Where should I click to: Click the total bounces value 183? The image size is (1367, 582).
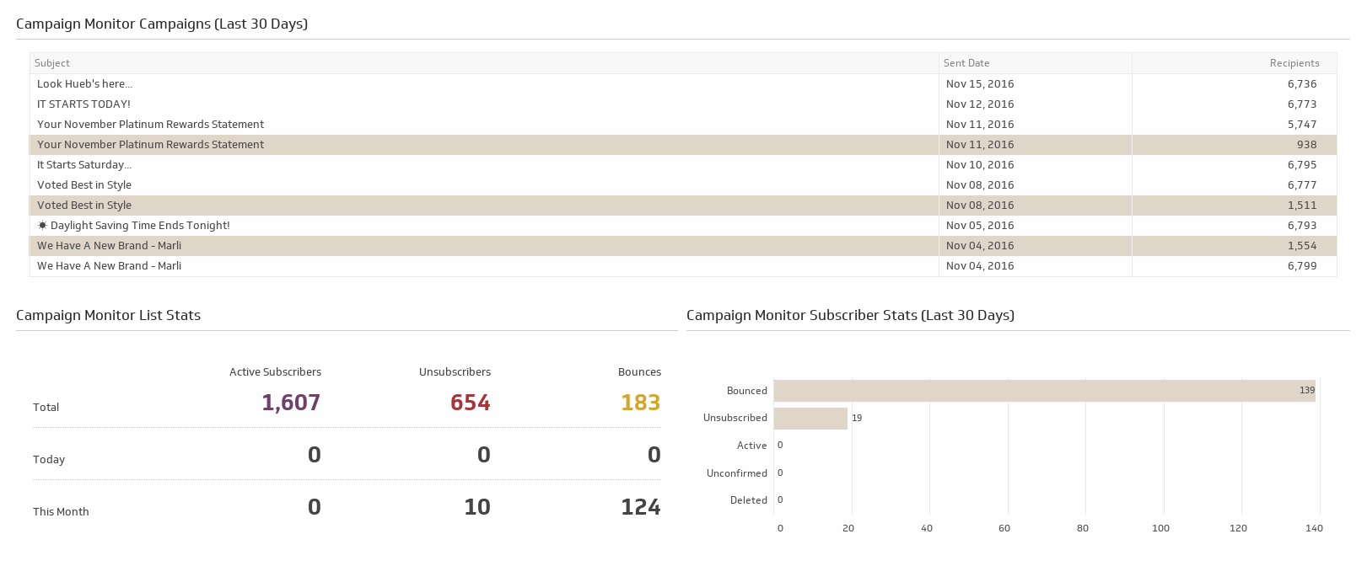pos(641,403)
